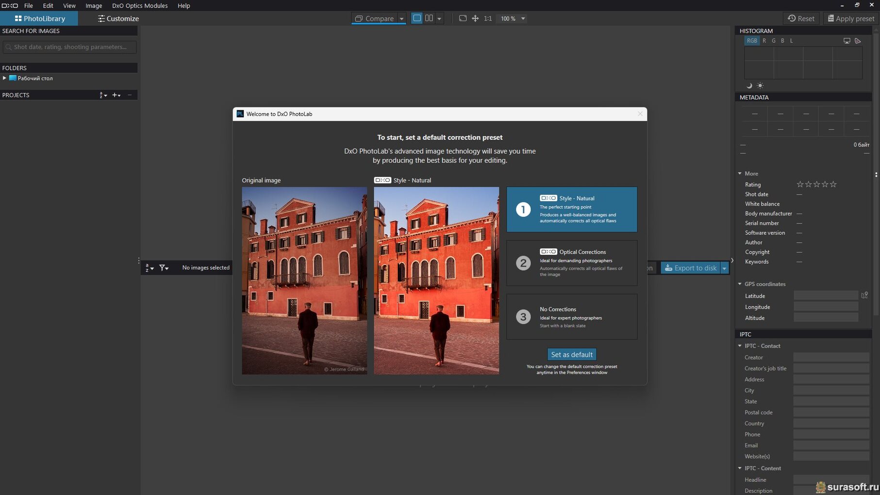880x495 pixels.
Task: Set rating to three stars
Action: coord(816,184)
